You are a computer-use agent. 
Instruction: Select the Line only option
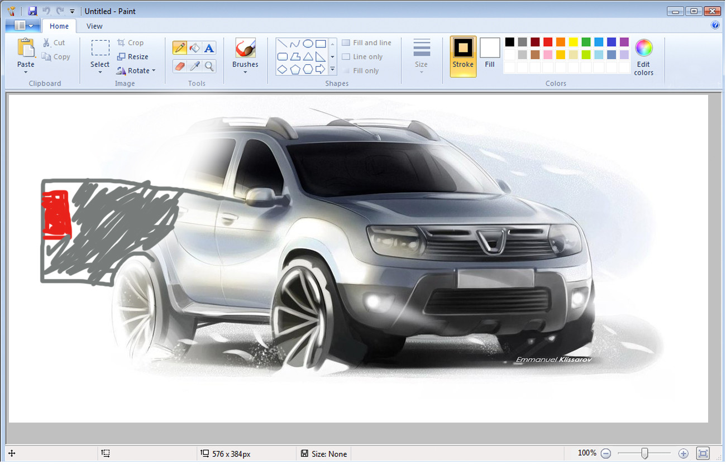click(362, 56)
